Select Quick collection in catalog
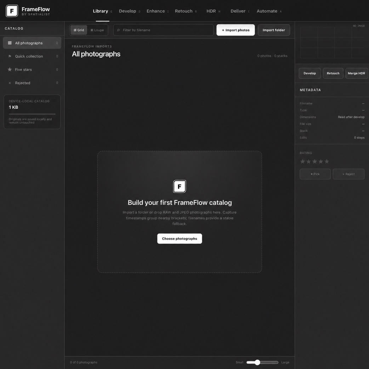 tap(32, 56)
